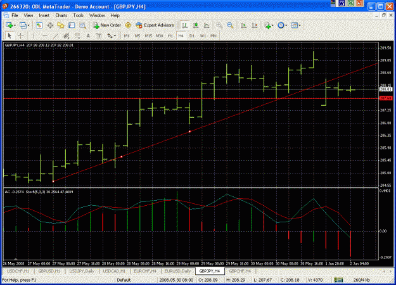
Task: Select the H4 timeframe button
Action: pyautogui.click(x=181, y=36)
